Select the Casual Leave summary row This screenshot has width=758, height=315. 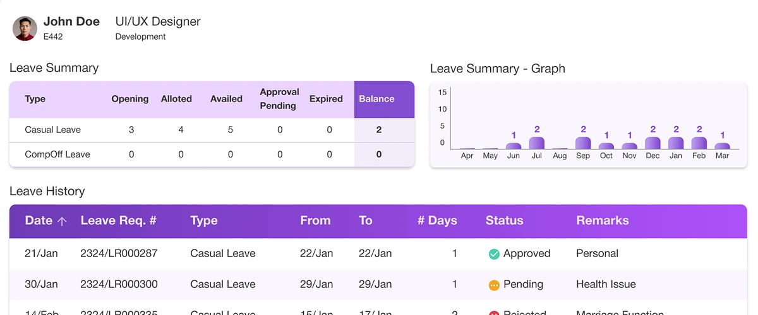tap(53, 130)
